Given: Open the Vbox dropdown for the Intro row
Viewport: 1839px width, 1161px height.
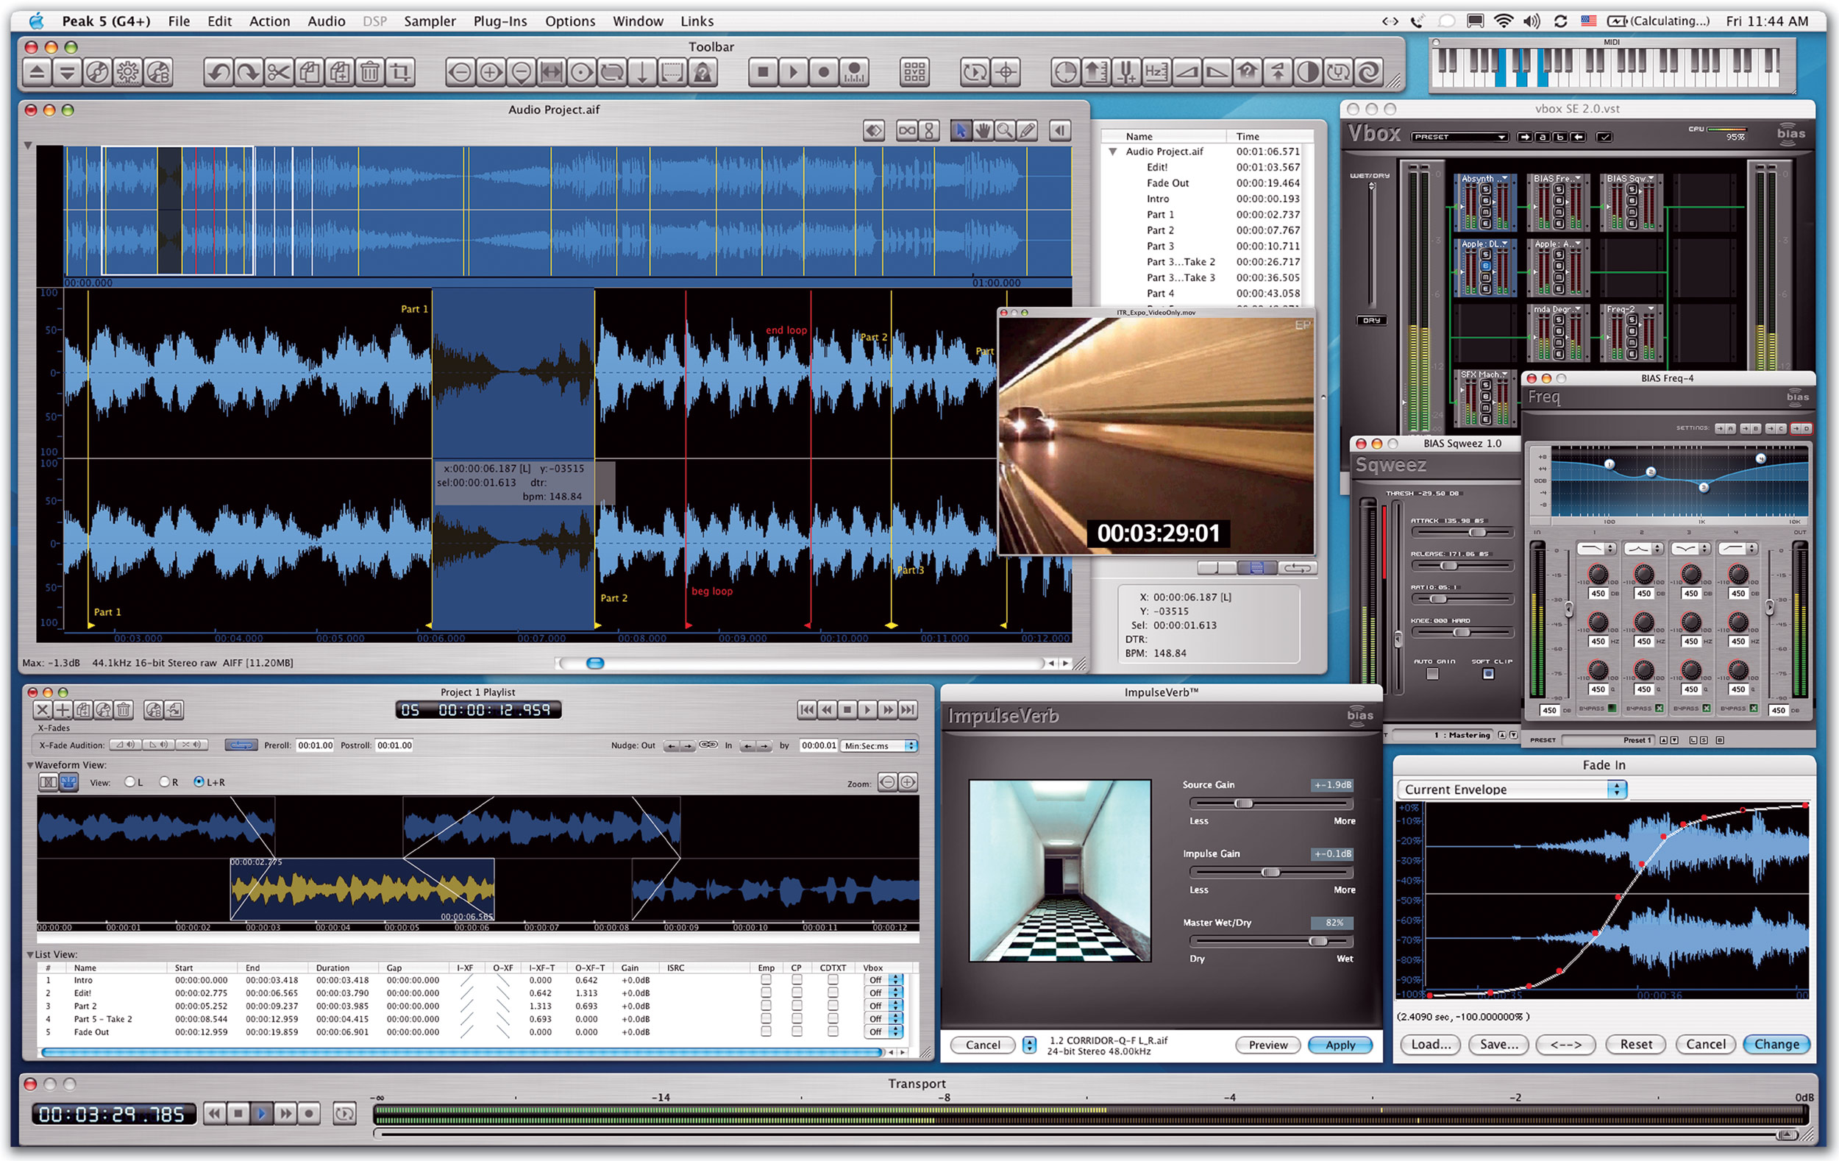Looking at the screenshot, I should tap(884, 980).
